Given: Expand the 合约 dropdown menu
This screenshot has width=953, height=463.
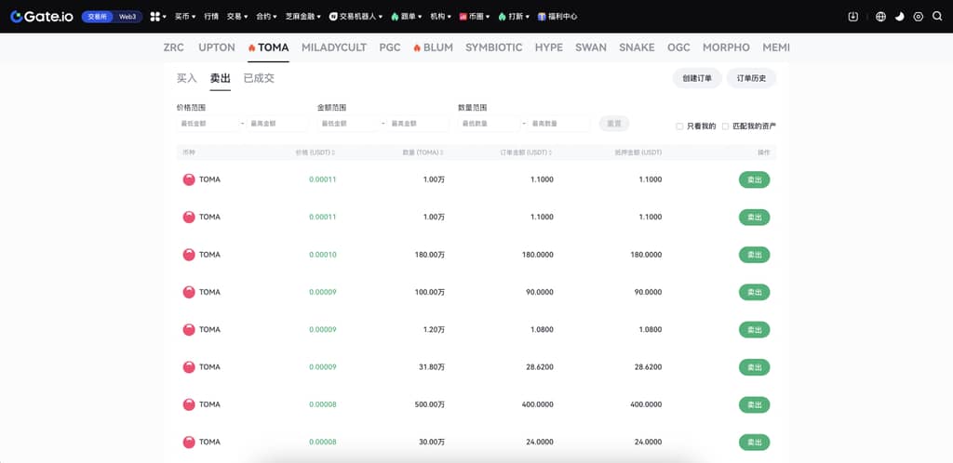Looking at the screenshot, I should tap(266, 17).
